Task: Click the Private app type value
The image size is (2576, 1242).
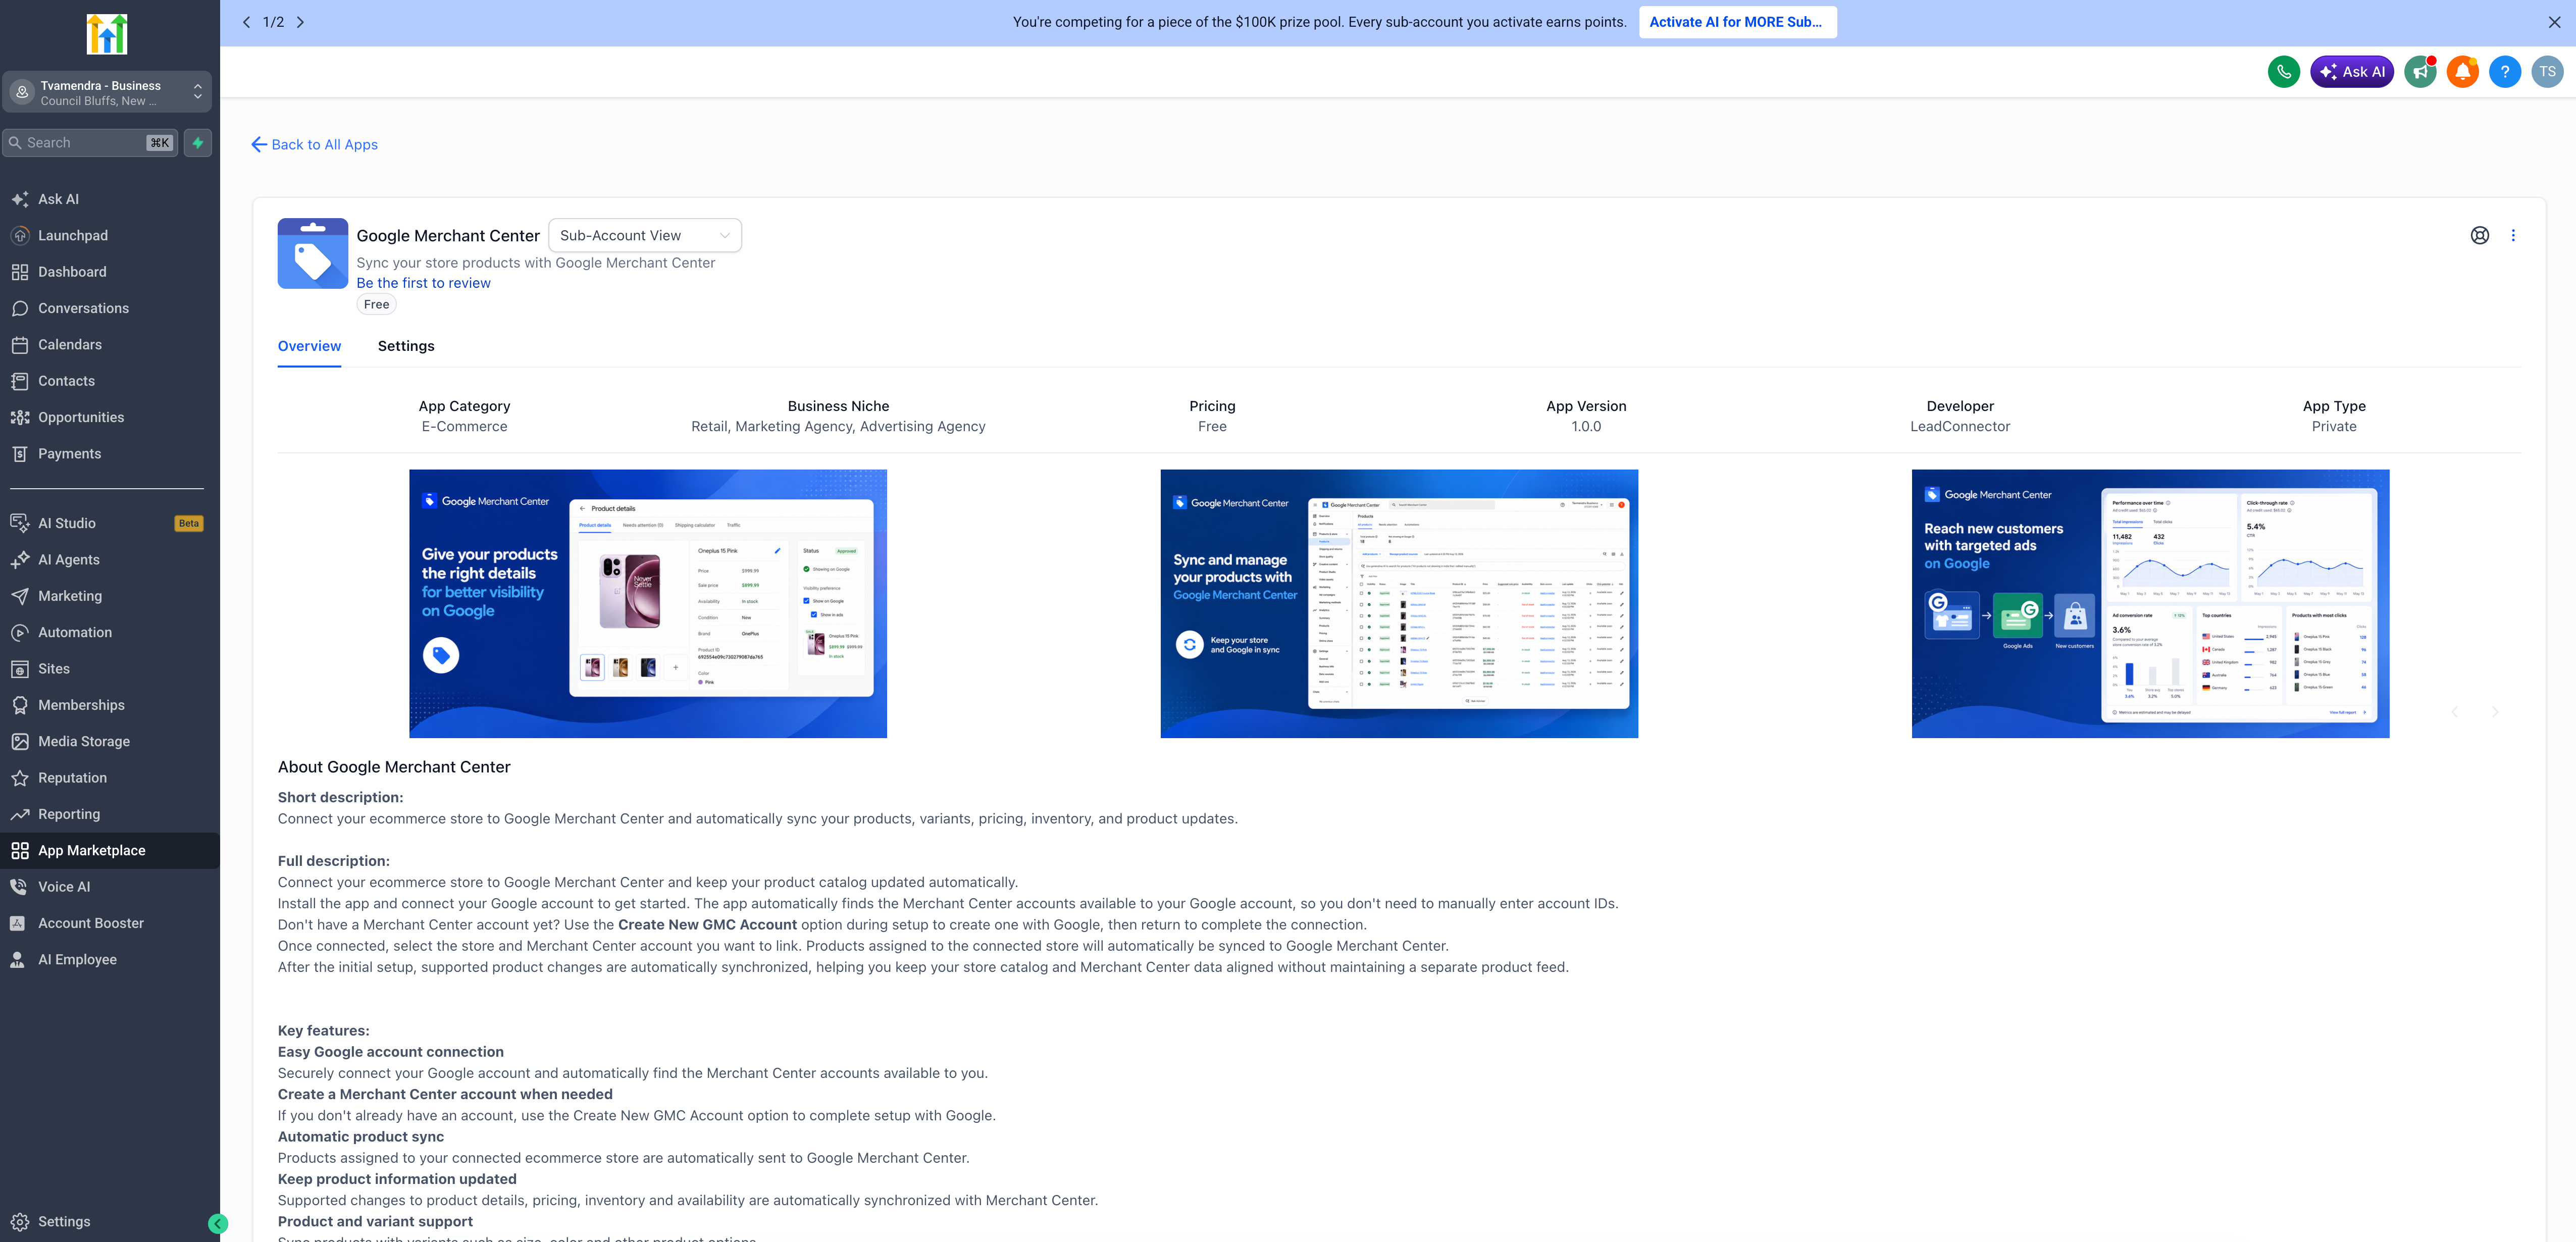Action: click(x=2334, y=427)
